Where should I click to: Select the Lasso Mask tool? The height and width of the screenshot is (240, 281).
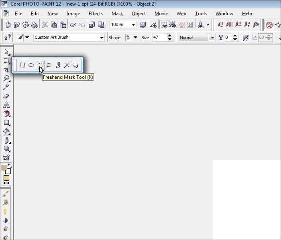click(49, 65)
